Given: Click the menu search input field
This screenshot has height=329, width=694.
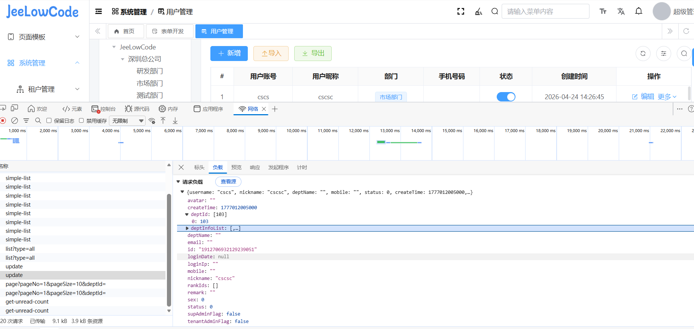Looking at the screenshot, I should click(x=545, y=12).
